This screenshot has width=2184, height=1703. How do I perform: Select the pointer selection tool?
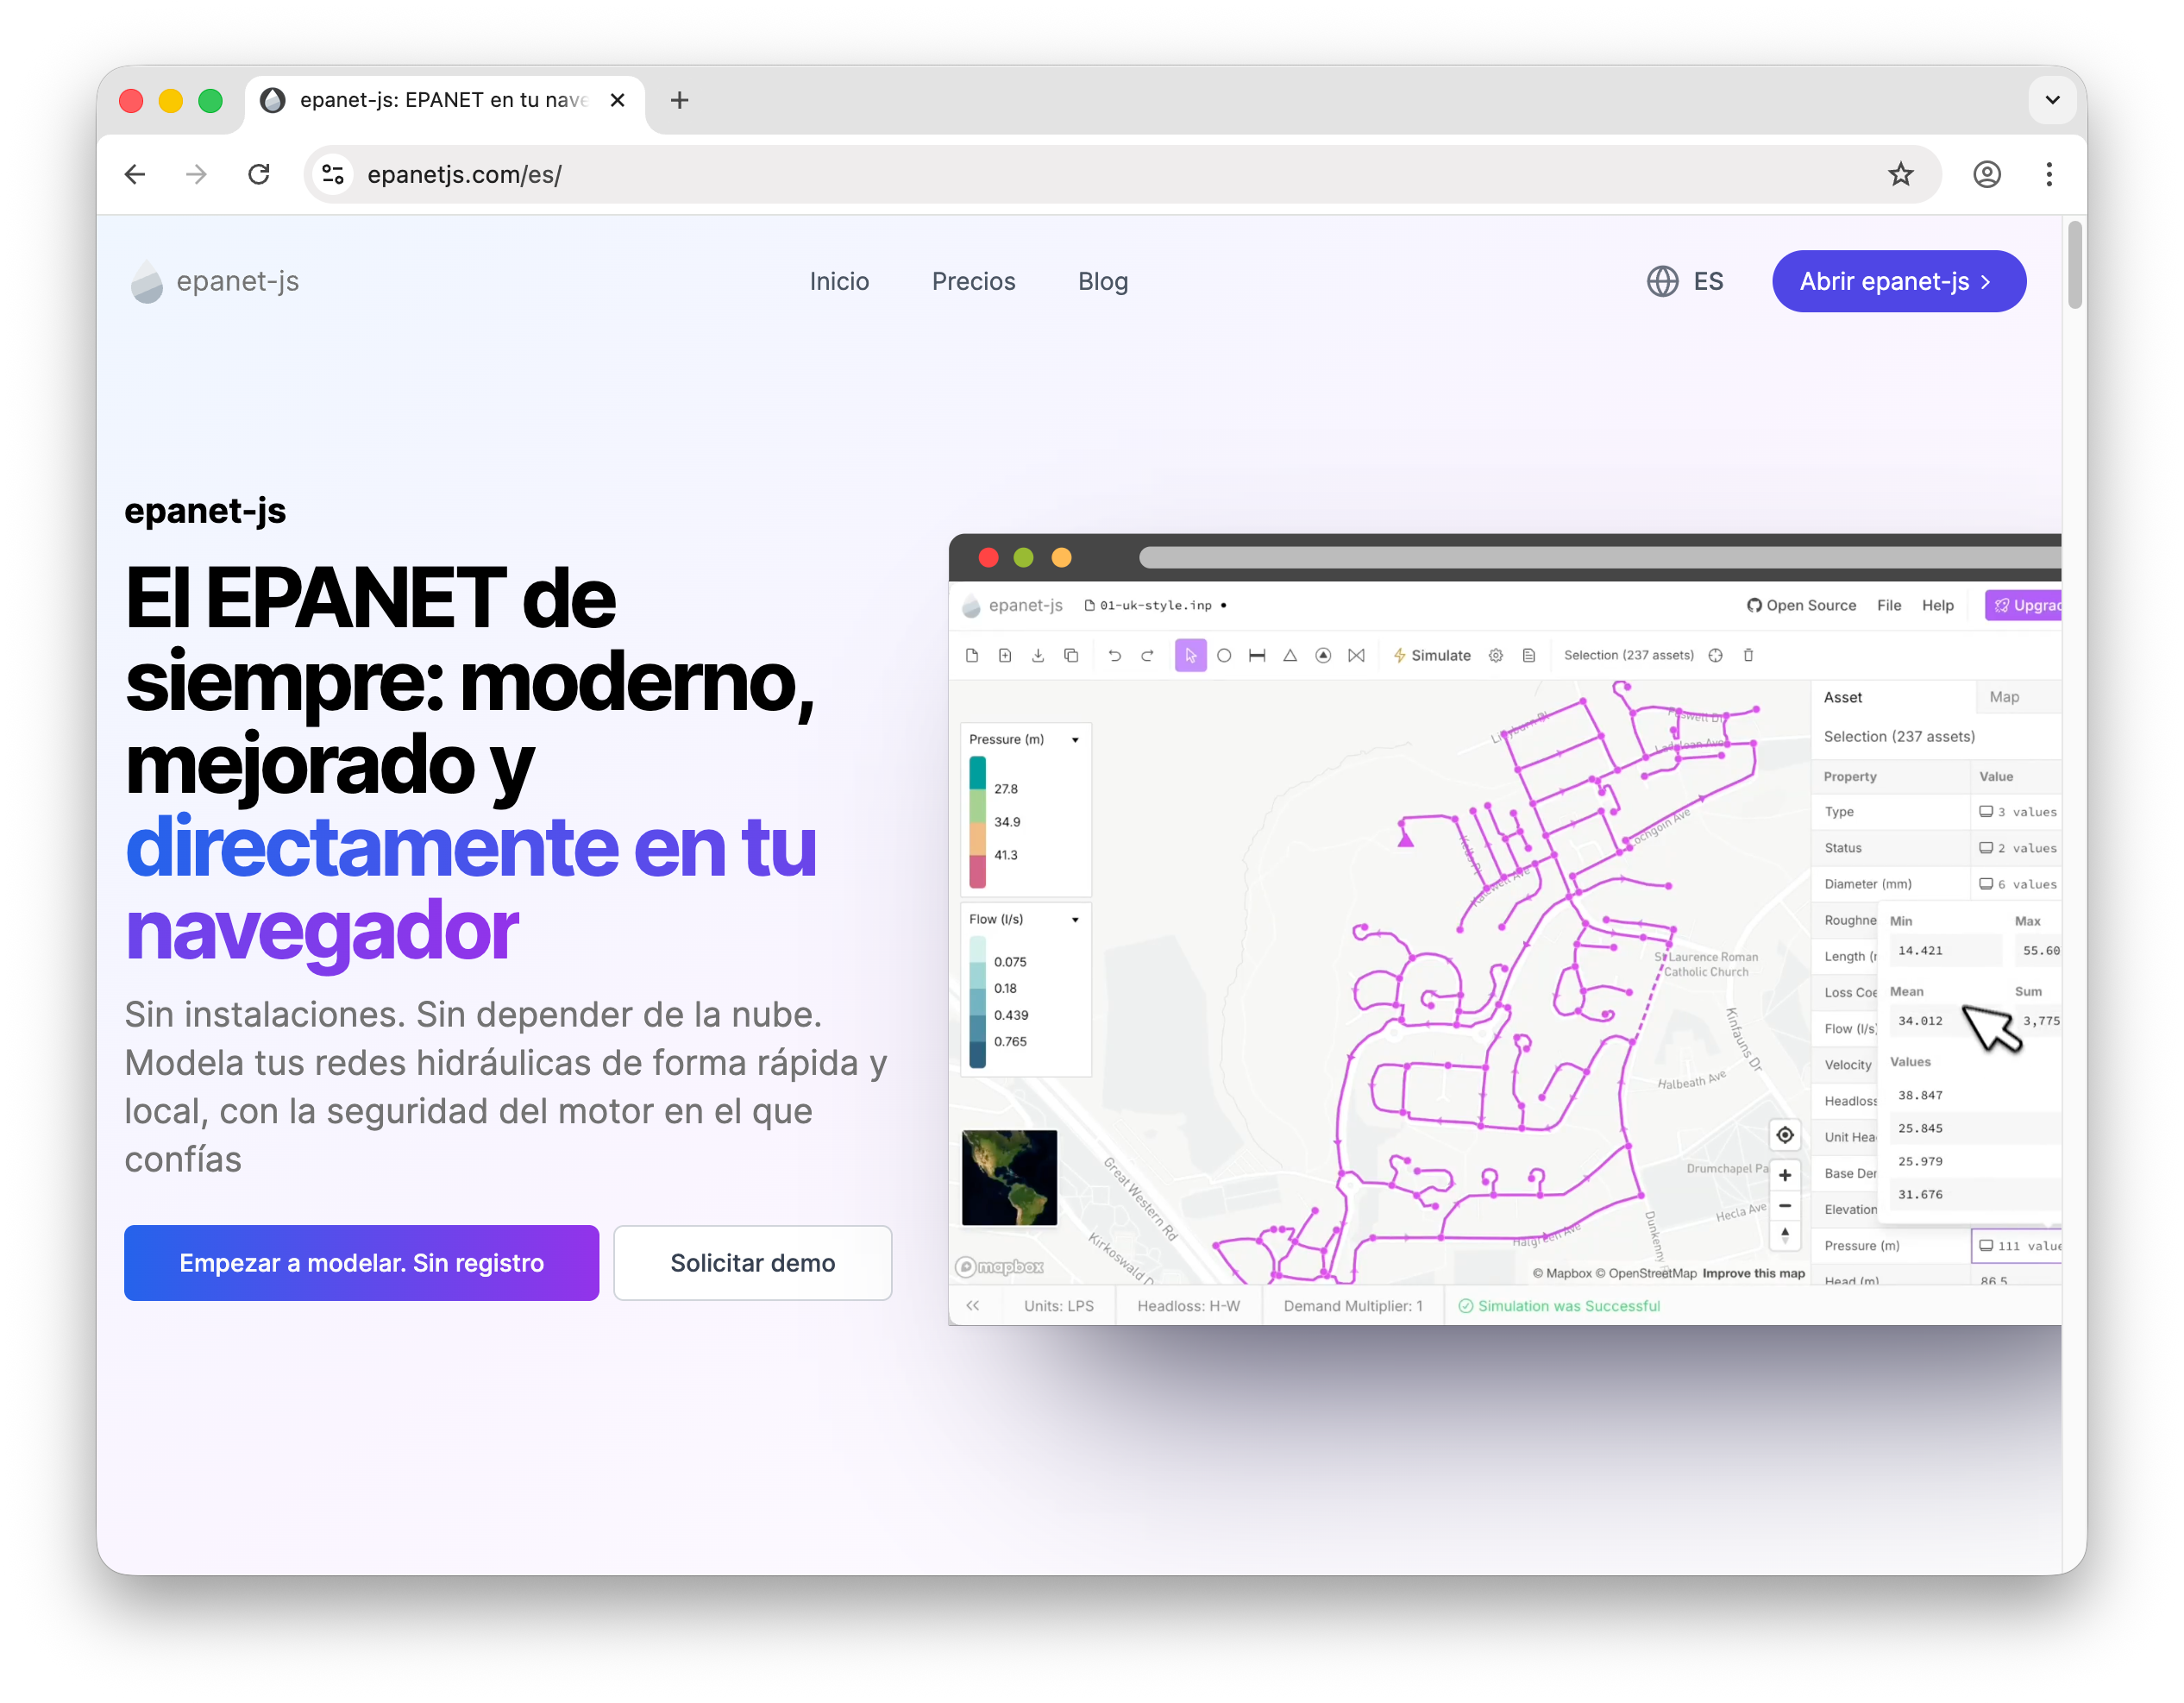[1191, 655]
